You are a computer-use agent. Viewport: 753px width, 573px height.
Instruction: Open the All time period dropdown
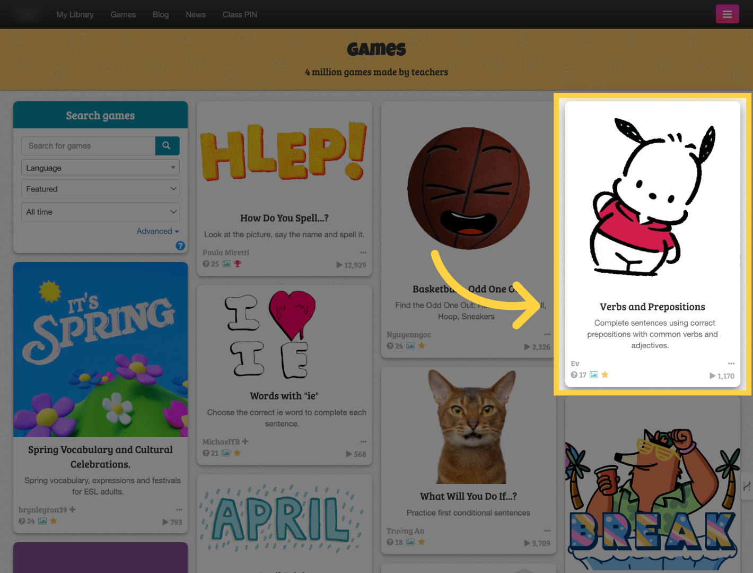click(100, 212)
